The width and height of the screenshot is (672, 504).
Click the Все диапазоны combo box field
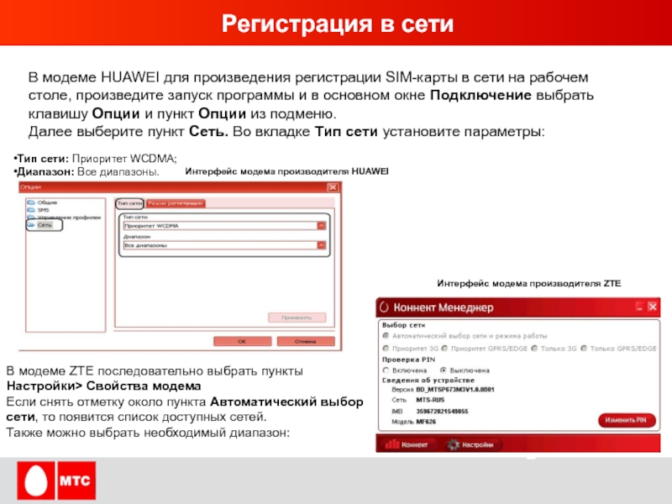pyautogui.click(x=224, y=245)
